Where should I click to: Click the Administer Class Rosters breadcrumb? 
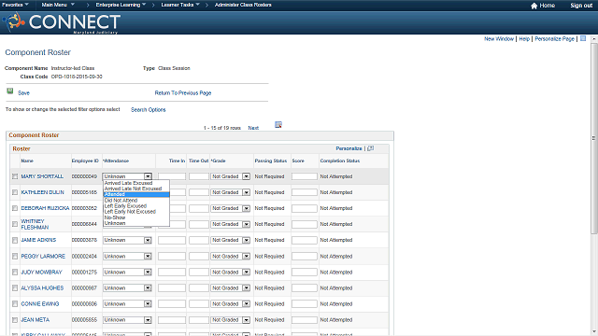click(x=243, y=5)
